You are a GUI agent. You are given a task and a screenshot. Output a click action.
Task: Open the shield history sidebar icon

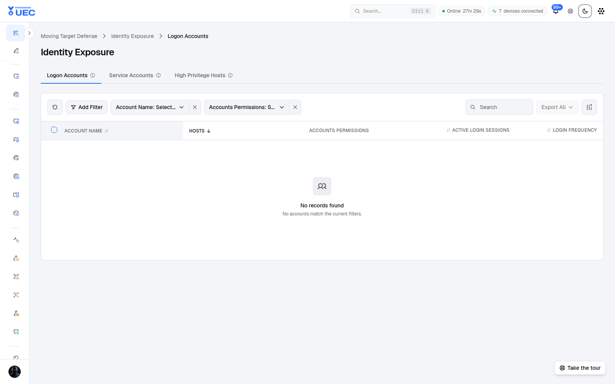[16, 332]
